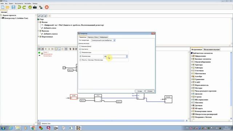This screenshot has width=233, height=131.
Task: Open media player from the taskbar
Action: click(25, 128)
